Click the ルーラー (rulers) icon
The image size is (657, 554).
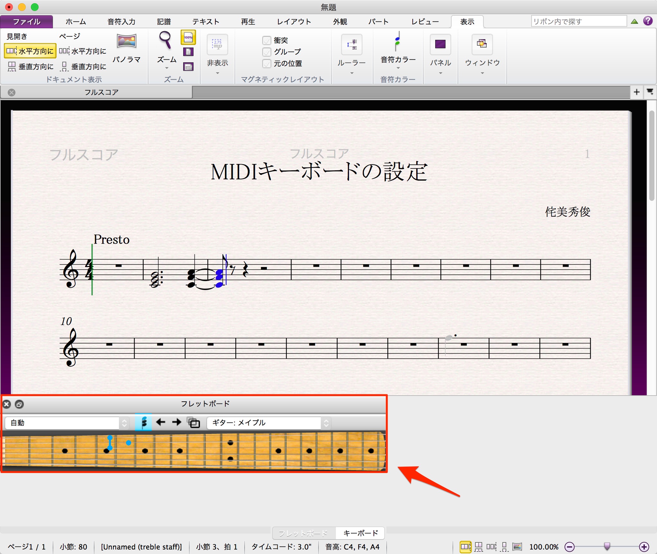(352, 44)
